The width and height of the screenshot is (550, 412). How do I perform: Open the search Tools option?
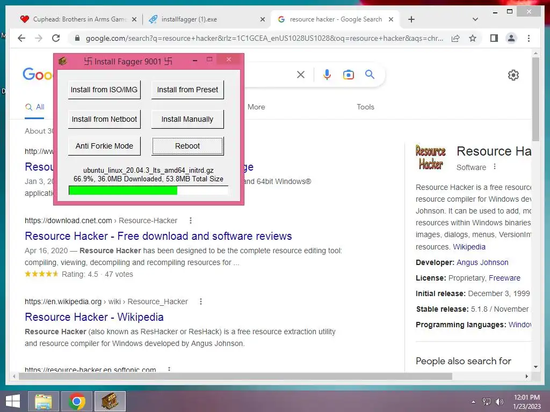coord(365,107)
